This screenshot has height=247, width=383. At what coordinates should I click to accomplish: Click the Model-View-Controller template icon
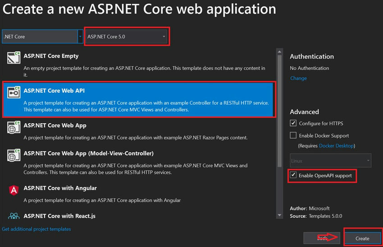pos(14,155)
